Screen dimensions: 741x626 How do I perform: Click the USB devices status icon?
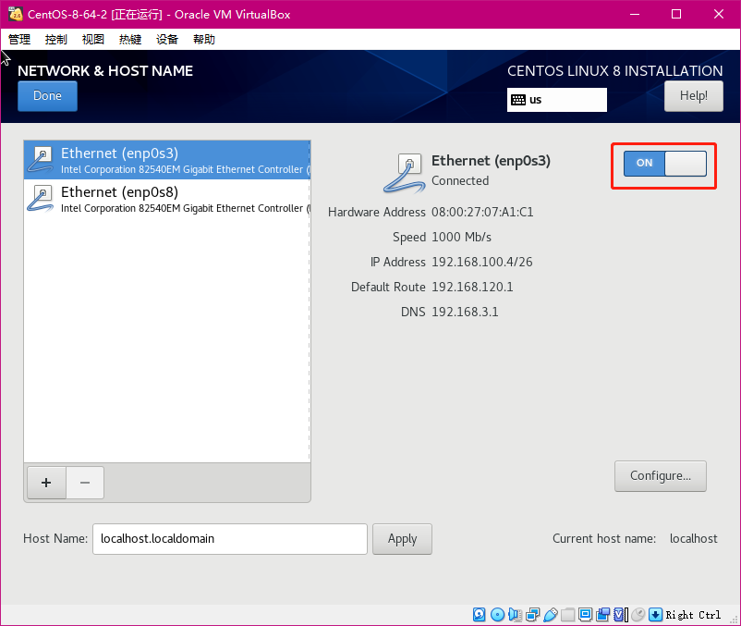[550, 614]
